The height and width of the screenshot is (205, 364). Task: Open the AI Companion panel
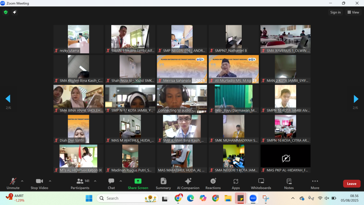[x=188, y=184]
